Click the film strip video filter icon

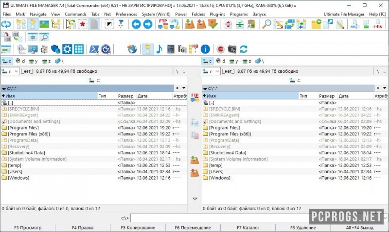pos(171,49)
